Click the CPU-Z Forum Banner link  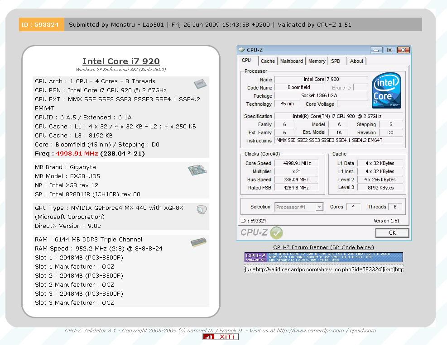click(x=323, y=247)
